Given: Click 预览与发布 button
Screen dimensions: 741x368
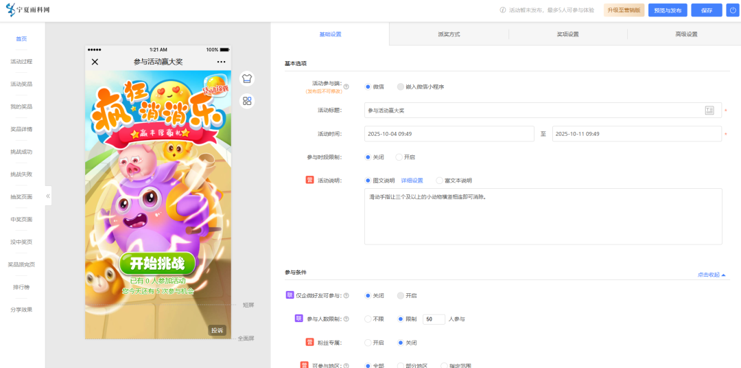Looking at the screenshot, I should tap(668, 10).
